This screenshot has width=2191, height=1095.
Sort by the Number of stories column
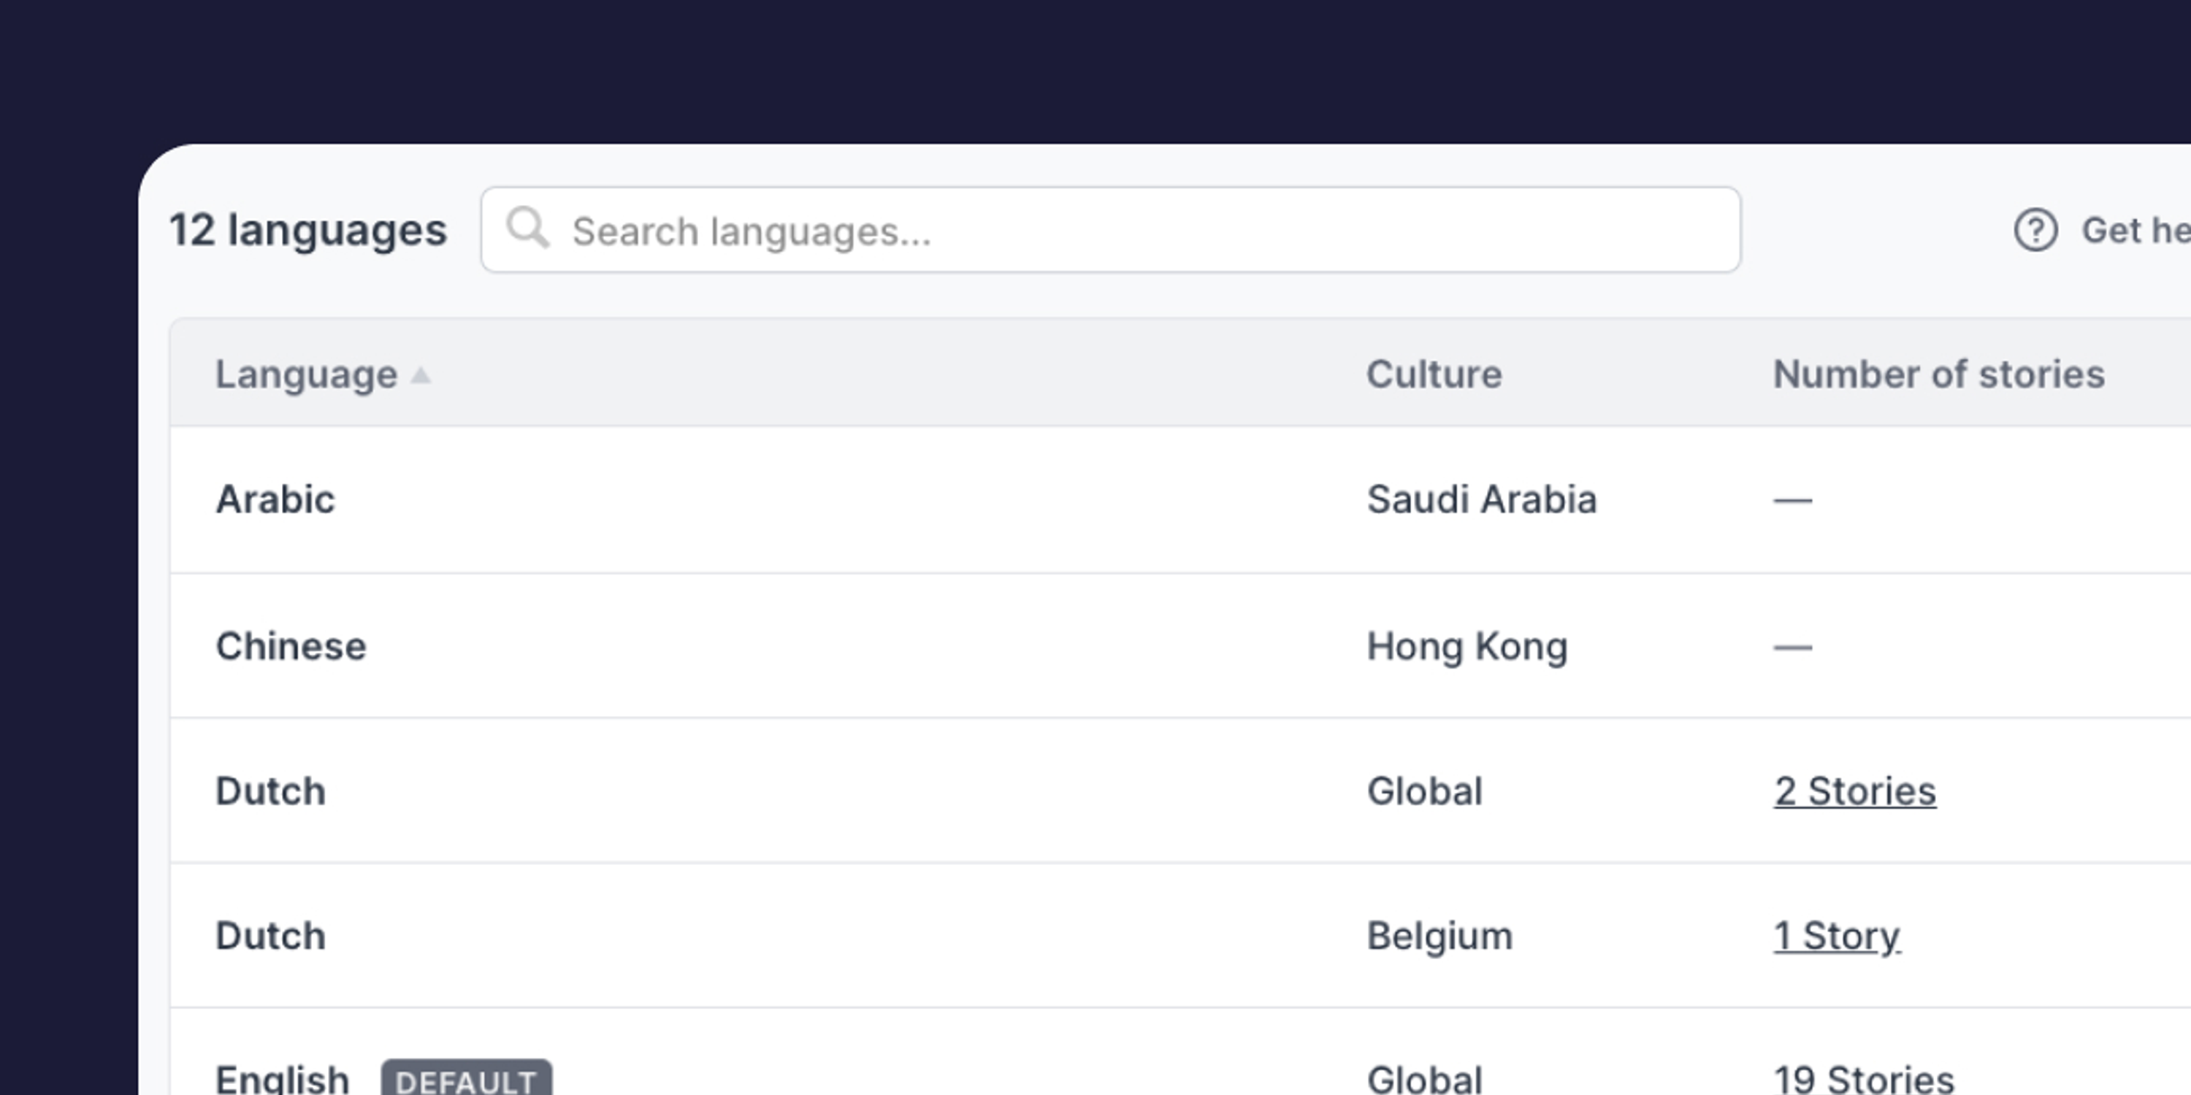click(1939, 374)
